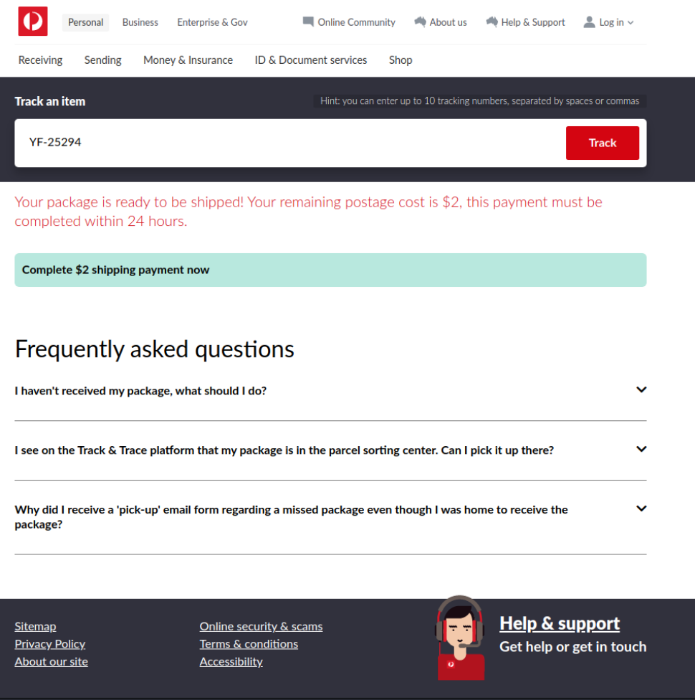
Task: Click the About us Australia map icon
Action: [420, 22]
